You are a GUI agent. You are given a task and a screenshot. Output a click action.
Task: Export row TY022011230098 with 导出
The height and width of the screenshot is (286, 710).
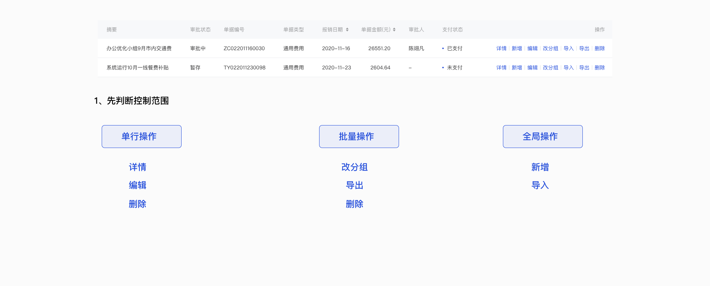pos(584,68)
